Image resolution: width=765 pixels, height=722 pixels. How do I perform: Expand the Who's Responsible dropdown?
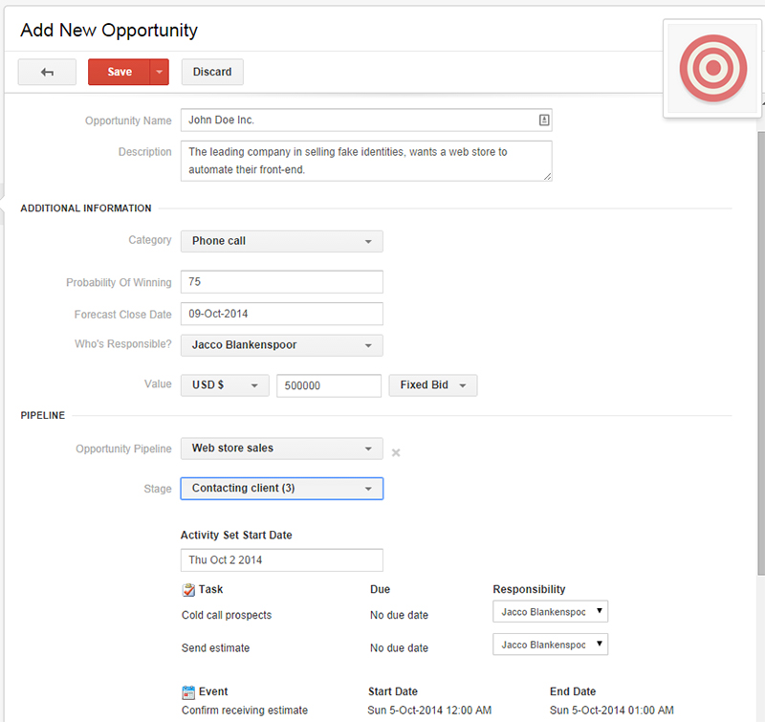[x=281, y=345]
